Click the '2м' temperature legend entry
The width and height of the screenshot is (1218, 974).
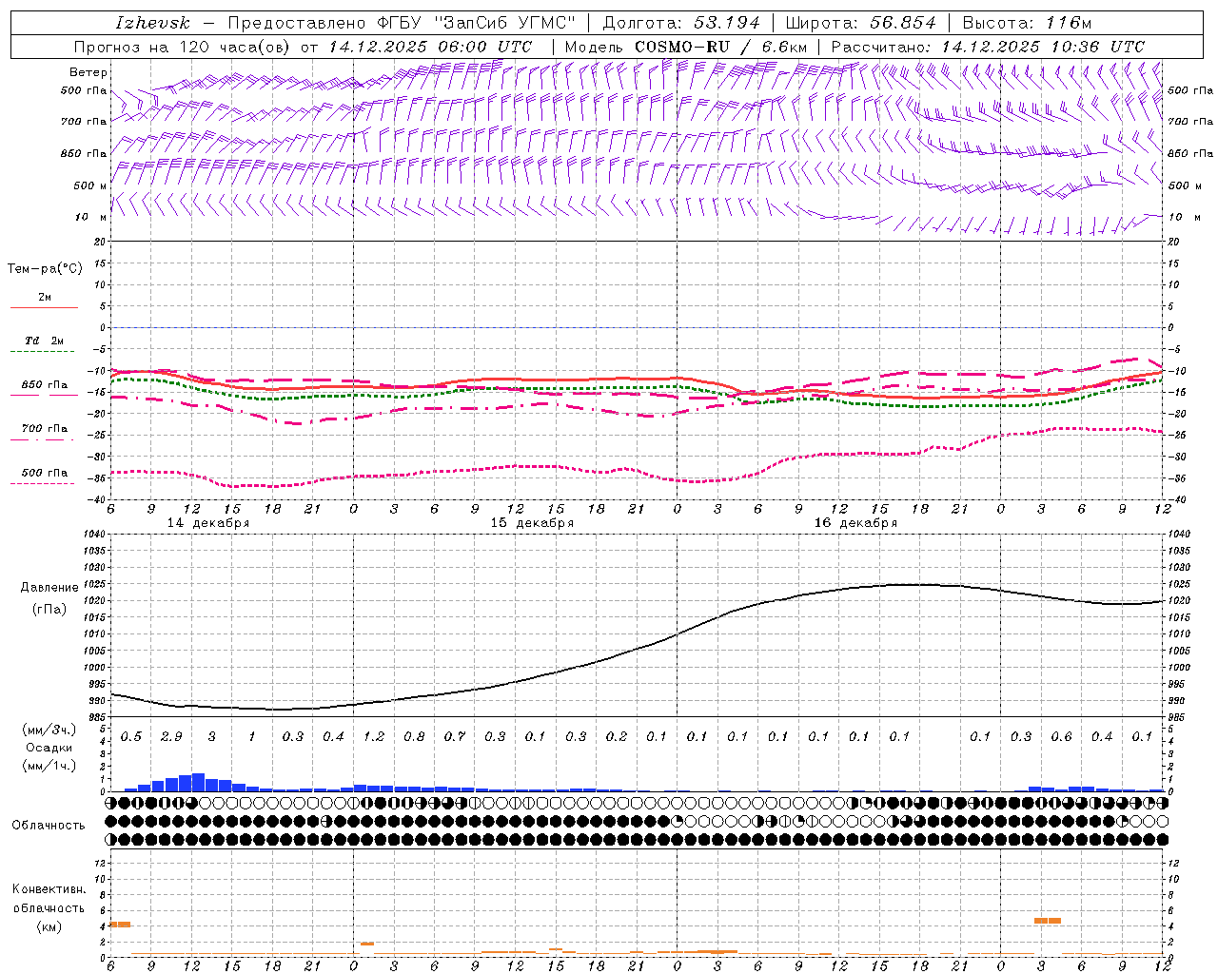pyautogui.click(x=45, y=297)
